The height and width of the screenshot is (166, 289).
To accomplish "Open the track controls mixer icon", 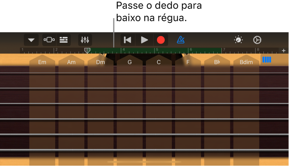I will (85, 40).
